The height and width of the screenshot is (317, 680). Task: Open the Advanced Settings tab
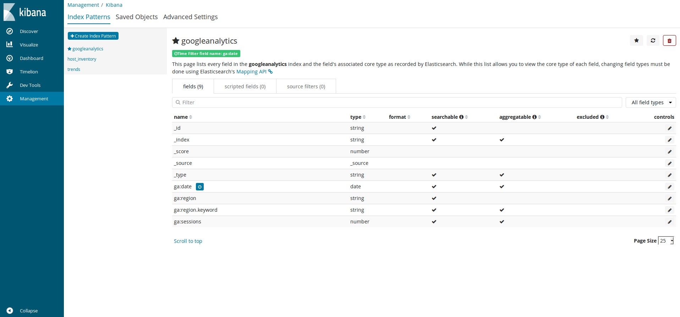click(190, 17)
